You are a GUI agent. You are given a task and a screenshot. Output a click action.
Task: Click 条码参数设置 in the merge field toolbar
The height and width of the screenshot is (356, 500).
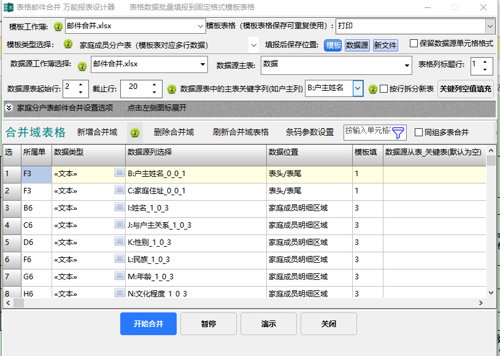pos(309,133)
